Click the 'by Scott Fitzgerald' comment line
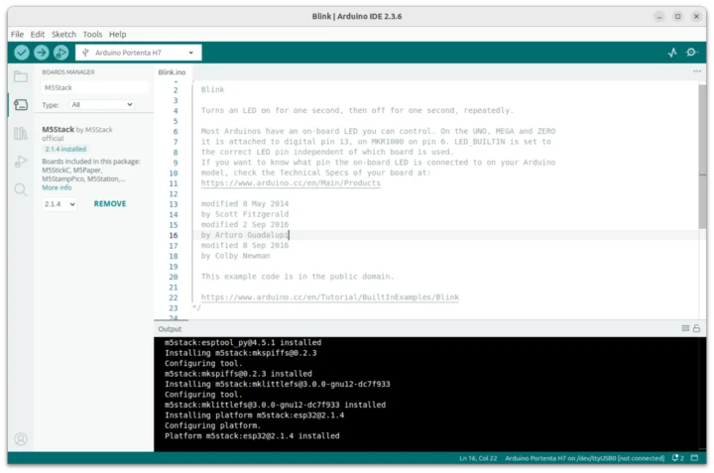This screenshot has height=473, width=714. pos(245,214)
